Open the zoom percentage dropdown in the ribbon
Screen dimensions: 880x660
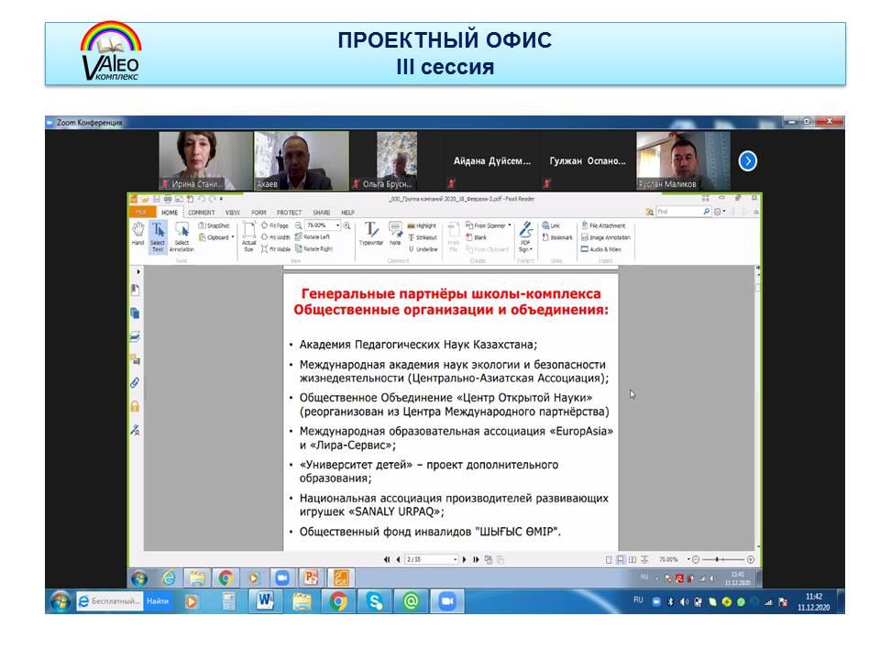(x=338, y=225)
